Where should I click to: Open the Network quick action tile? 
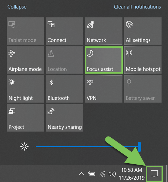[x=104, y=31]
